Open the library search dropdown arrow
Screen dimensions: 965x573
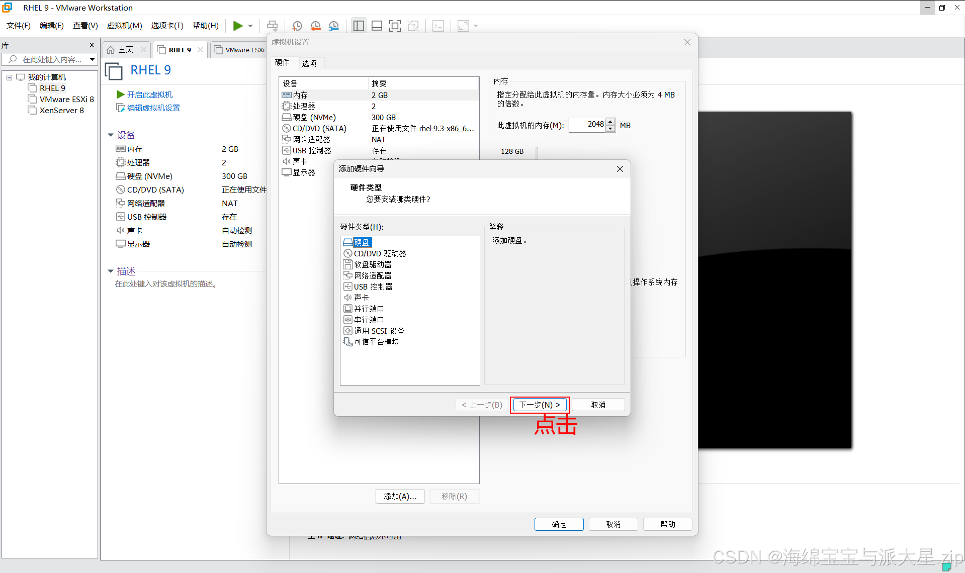click(x=92, y=59)
